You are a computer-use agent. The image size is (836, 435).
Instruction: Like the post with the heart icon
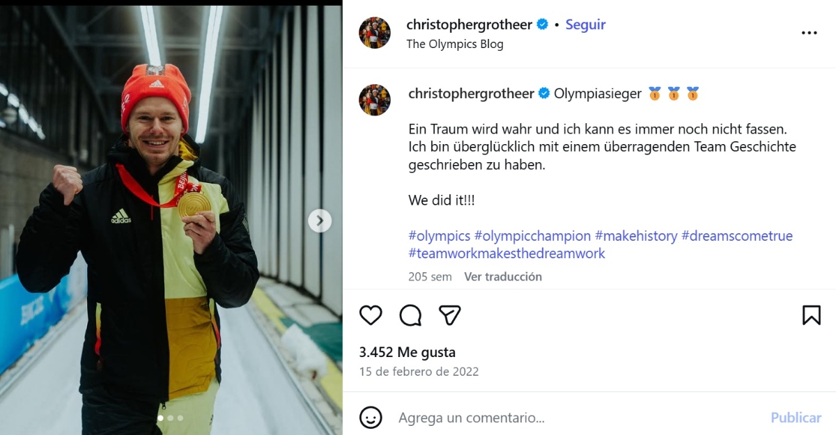coord(371,315)
